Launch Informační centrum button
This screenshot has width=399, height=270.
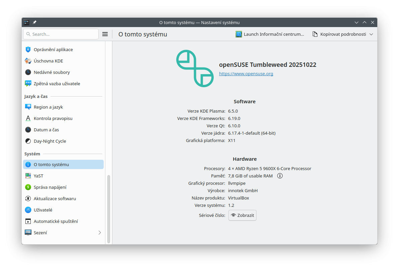click(x=270, y=34)
